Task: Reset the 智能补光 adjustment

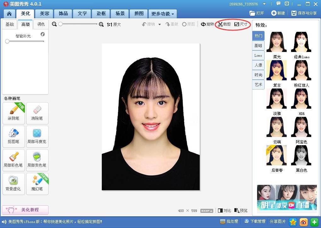Action: point(43,34)
